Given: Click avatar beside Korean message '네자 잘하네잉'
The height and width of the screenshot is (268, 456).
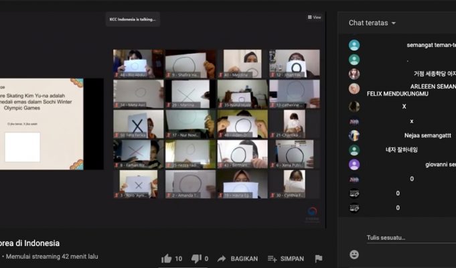Looking at the screenshot, I should pos(354,150).
